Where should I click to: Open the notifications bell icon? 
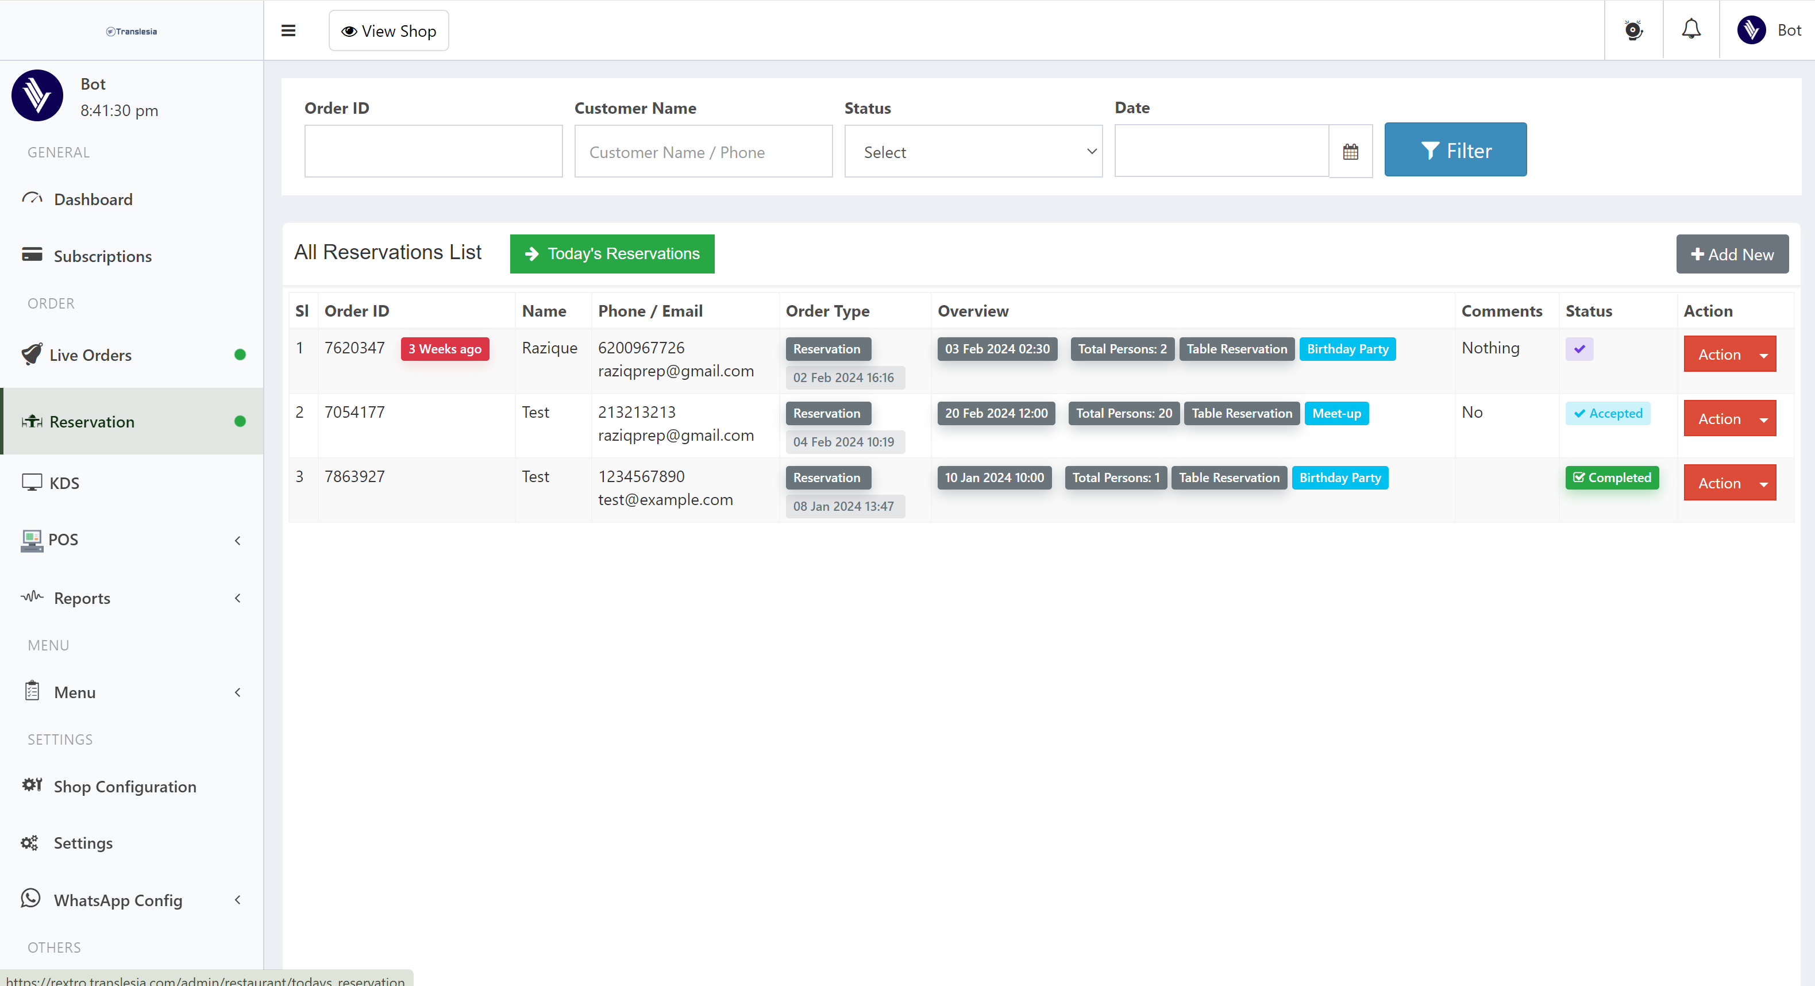(1691, 30)
